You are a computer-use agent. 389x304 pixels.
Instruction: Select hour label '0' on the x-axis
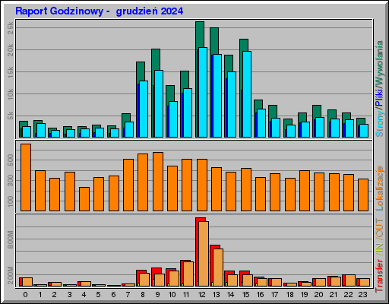point(25,295)
